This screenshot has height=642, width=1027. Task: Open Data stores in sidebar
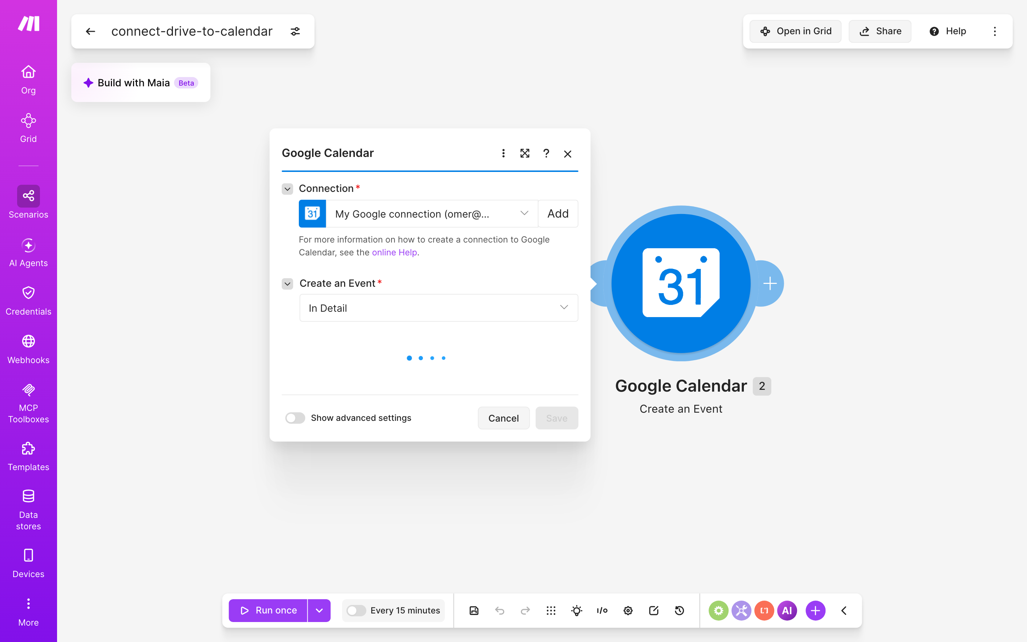pos(29,510)
